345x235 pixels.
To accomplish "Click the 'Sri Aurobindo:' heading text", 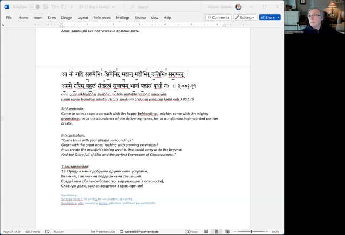I will pos(73,109).
